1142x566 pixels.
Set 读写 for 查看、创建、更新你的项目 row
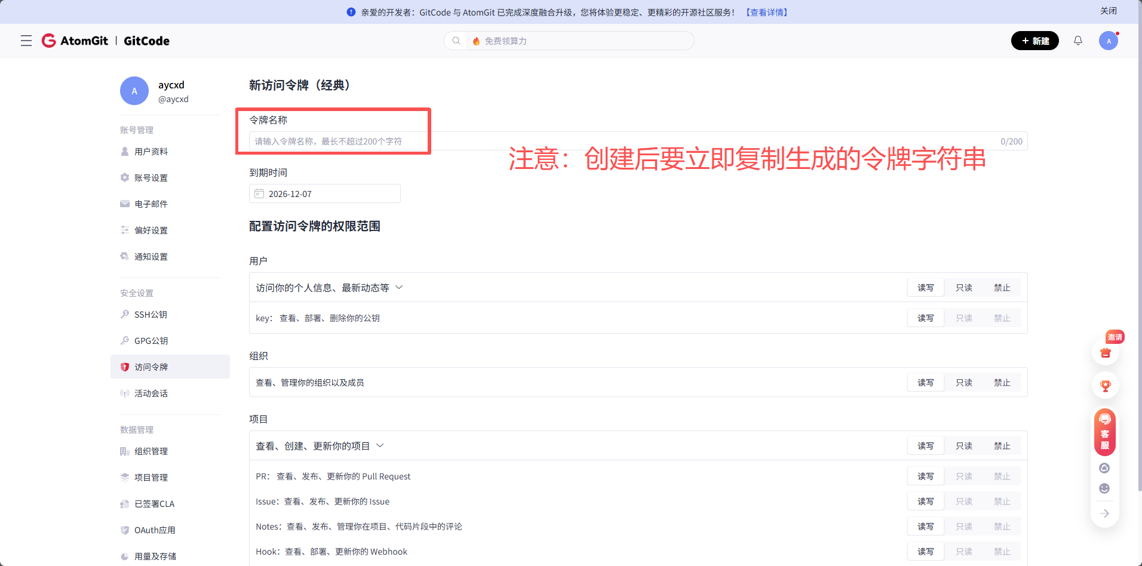[926, 446]
